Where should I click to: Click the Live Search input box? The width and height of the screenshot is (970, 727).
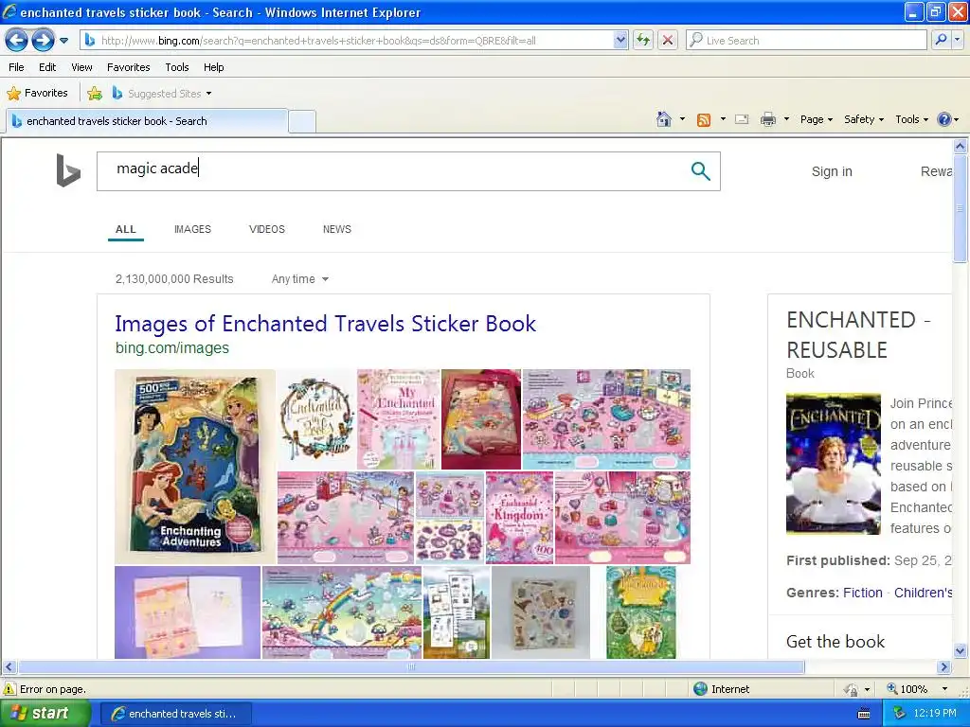(806, 40)
